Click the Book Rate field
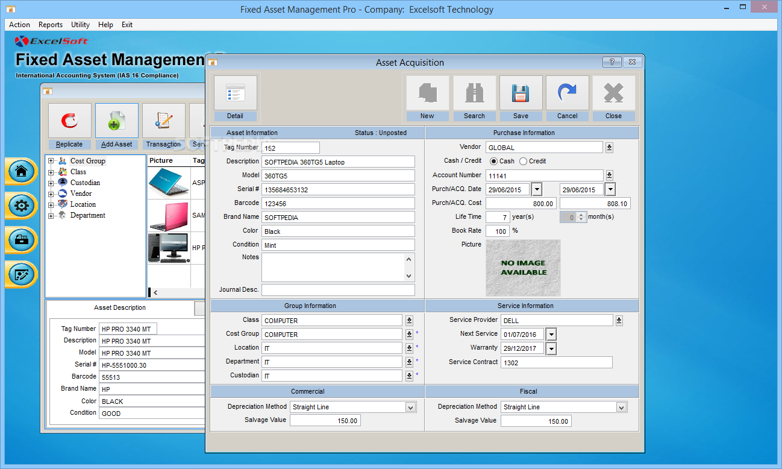 (x=498, y=231)
